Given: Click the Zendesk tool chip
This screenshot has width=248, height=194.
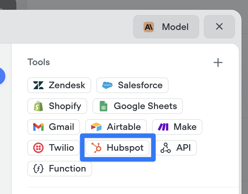Looking at the screenshot, I should (x=59, y=85).
